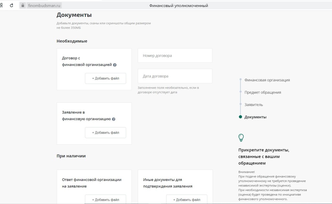
Task: Click help icon next to Заявление в финансовую организацию
Action: tap(114, 119)
